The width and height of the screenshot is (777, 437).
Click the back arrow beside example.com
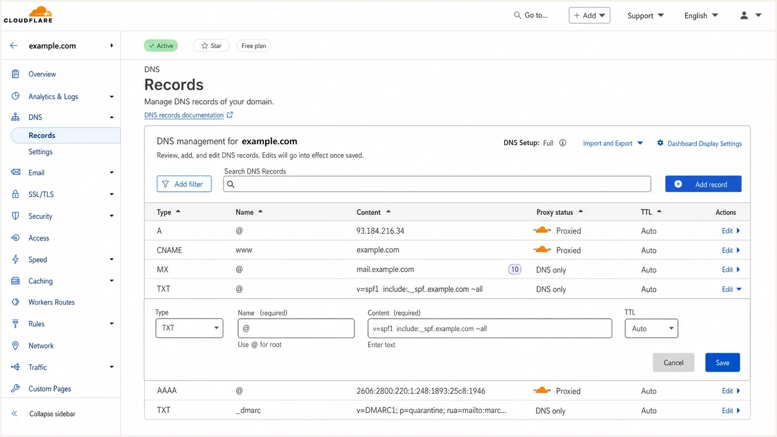click(14, 46)
